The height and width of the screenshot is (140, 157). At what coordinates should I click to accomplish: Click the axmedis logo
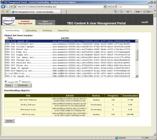point(9,21)
